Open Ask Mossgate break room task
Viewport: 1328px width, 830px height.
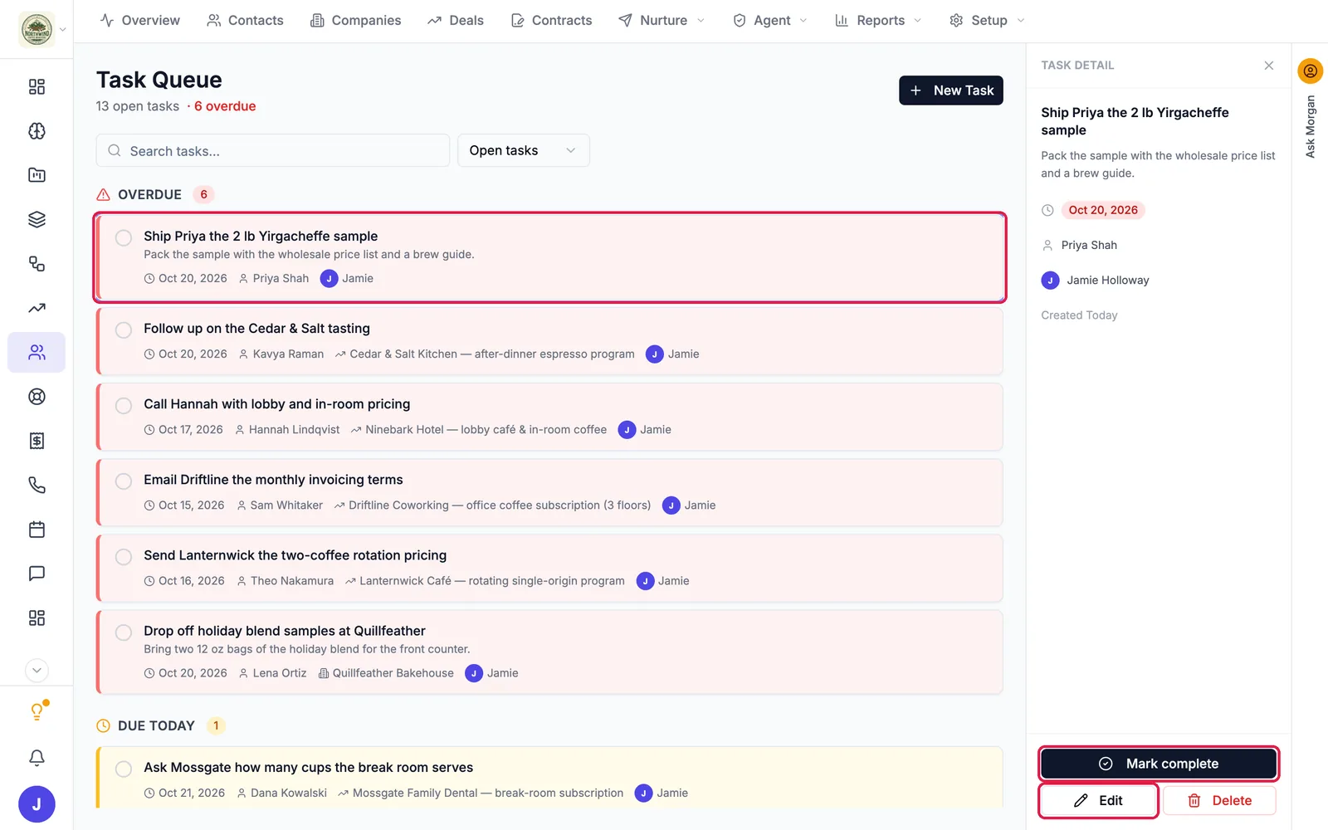coord(549,778)
